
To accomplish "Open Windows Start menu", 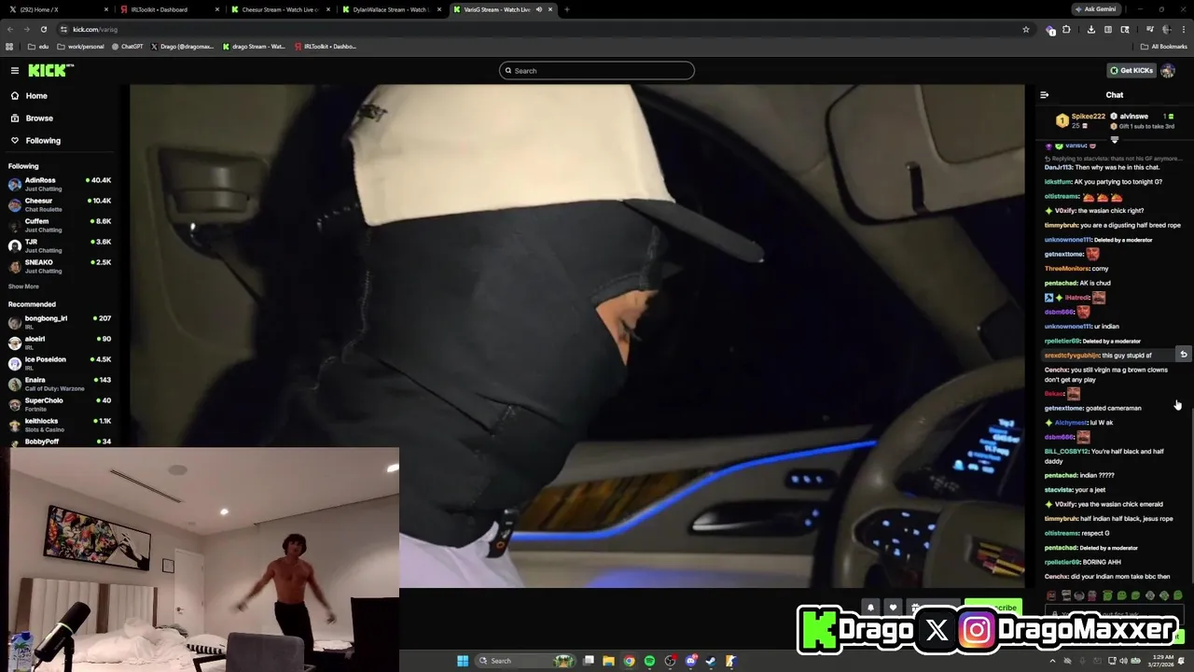I will coord(463,661).
